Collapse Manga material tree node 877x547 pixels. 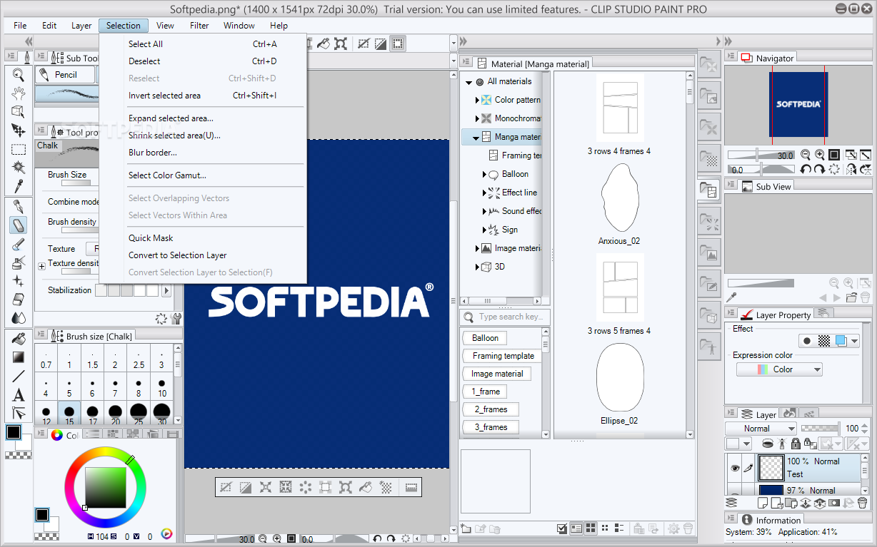(477, 137)
